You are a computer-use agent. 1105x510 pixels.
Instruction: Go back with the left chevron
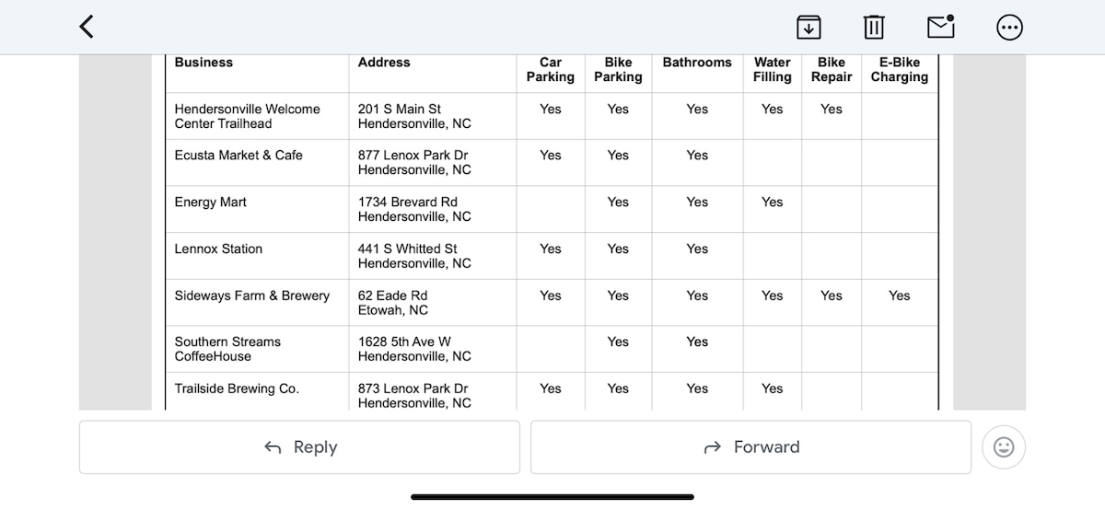click(x=87, y=27)
